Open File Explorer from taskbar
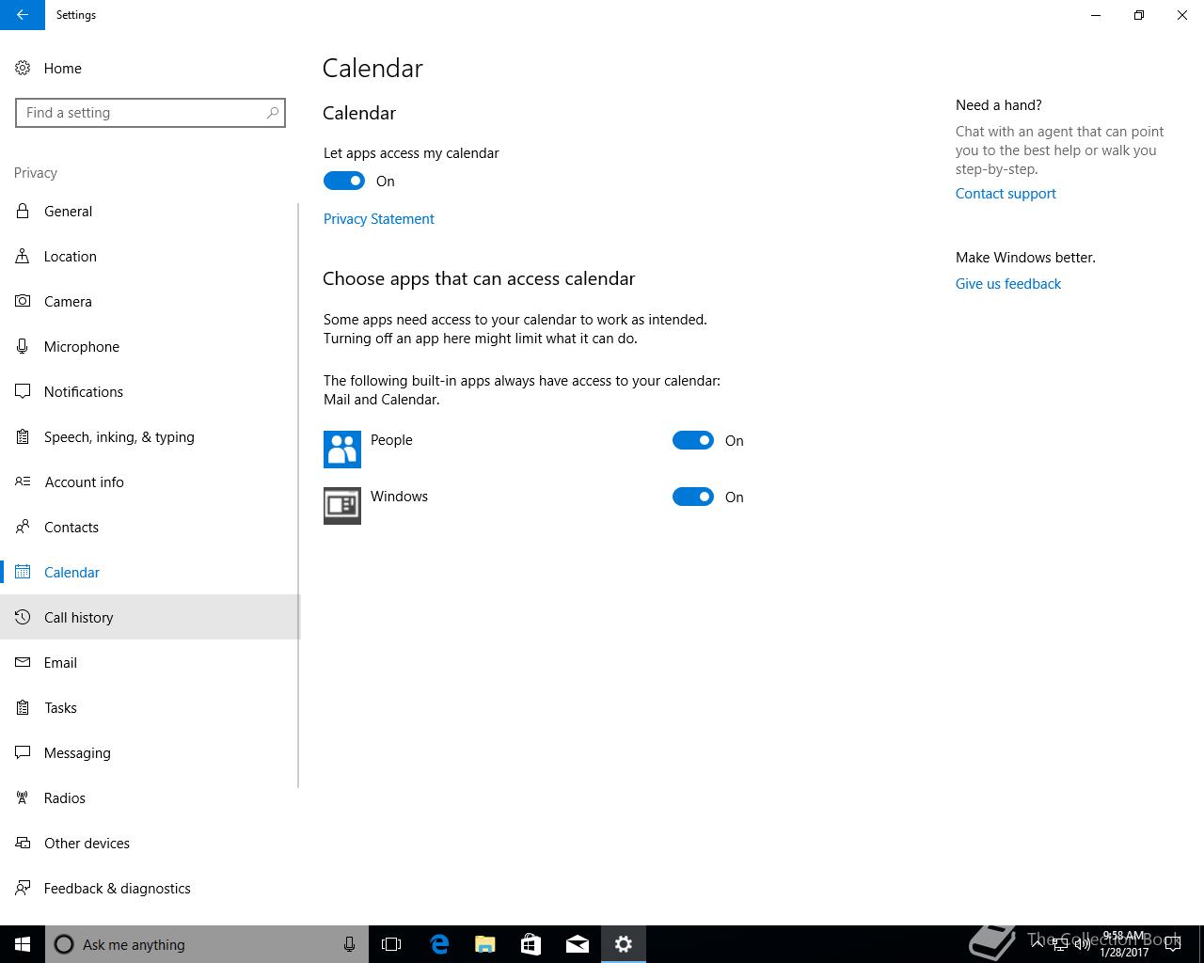 click(x=484, y=944)
